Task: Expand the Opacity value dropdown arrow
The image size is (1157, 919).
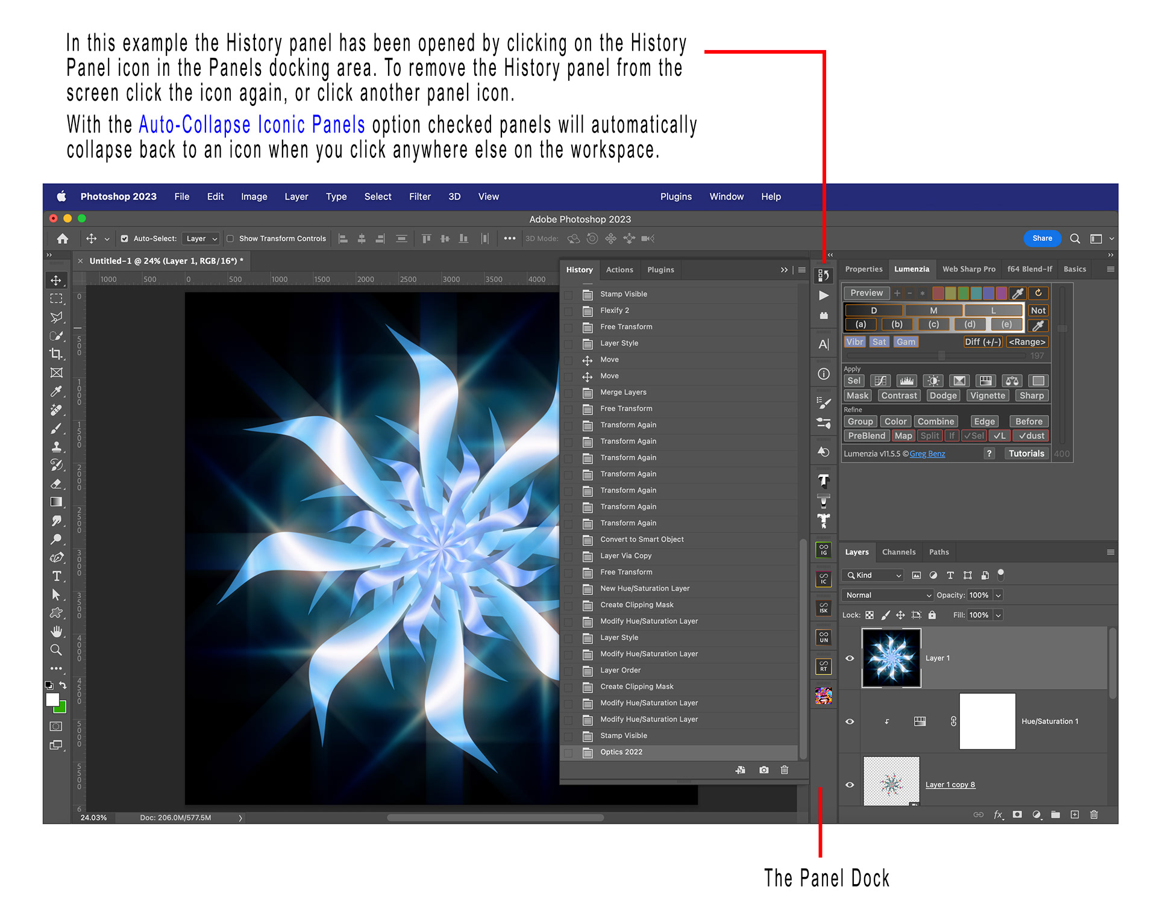Action: coord(998,595)
